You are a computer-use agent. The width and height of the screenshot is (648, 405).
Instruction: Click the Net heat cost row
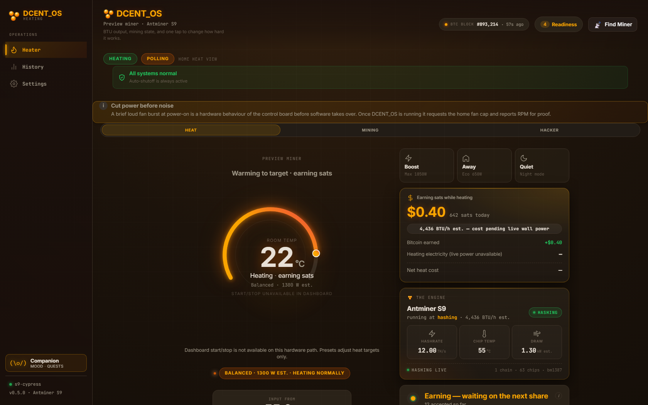[484, 270]
